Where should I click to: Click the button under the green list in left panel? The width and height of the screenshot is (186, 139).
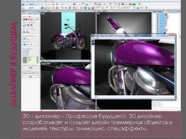[30, 67]
